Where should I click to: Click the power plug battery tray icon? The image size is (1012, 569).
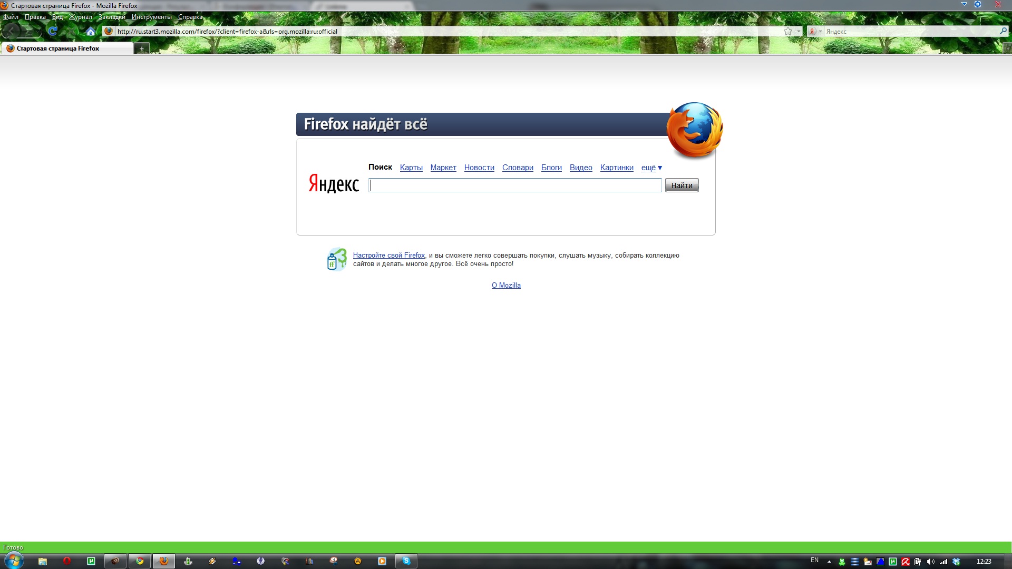pos(918,562)
